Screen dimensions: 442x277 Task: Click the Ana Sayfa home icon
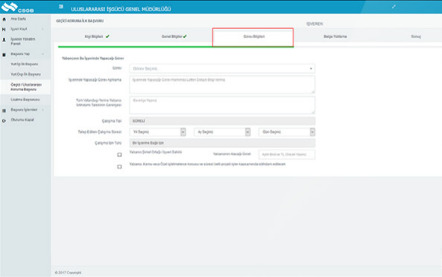(x=5, y=19)
